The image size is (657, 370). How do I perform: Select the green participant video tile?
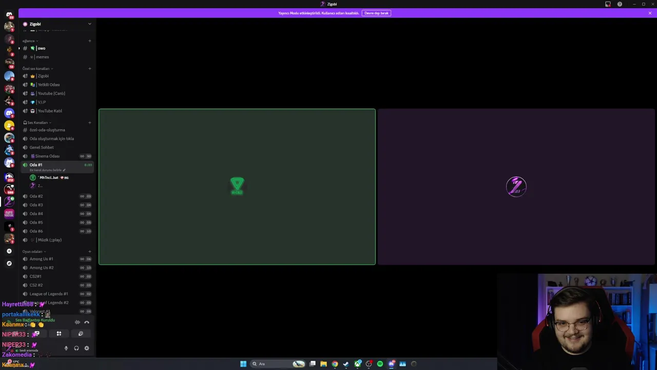coord(237,187)
